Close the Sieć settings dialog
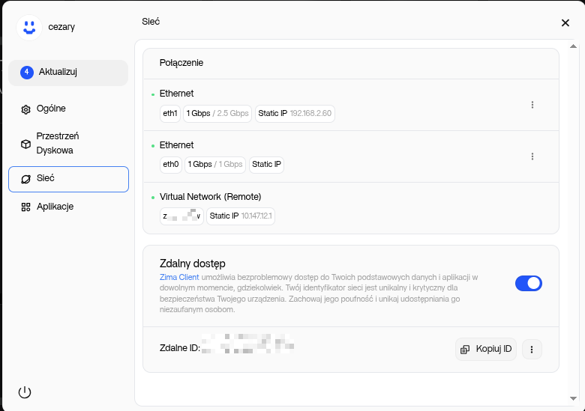The image size is (585, 411). pos(565,23)
